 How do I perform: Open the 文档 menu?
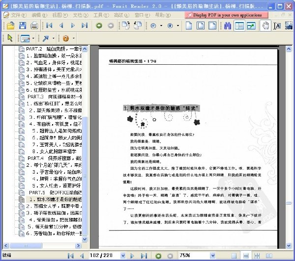(80, 15)
